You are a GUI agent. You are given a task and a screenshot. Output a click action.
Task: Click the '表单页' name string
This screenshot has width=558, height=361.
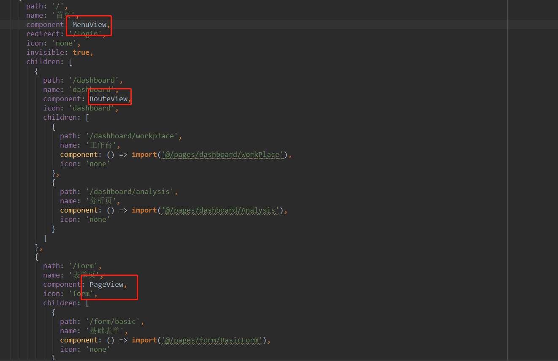point(87,275)
